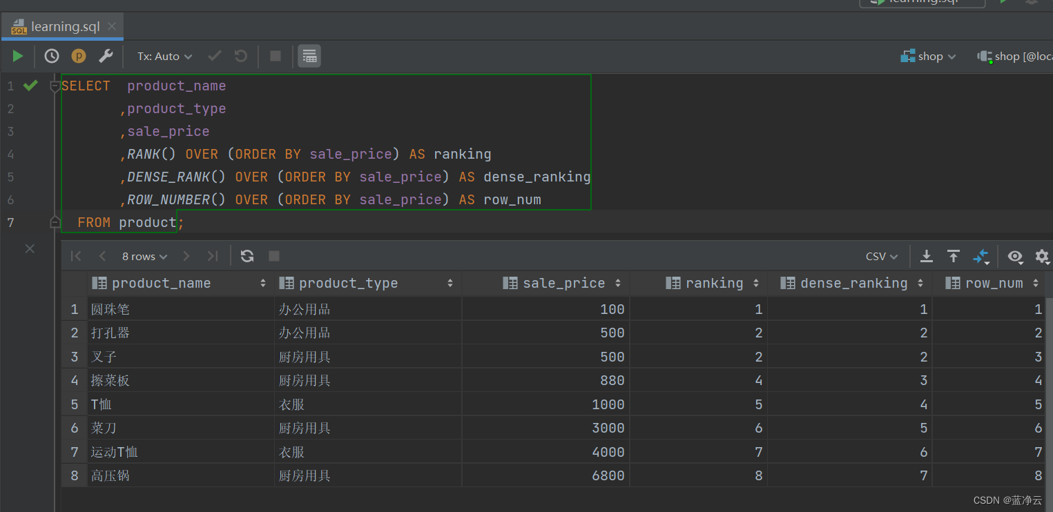The width and height of the screenshot is (1053, 512).
Task: Open data view settings gear icon
Action: pyautogui.click(x=1041, y=255)
